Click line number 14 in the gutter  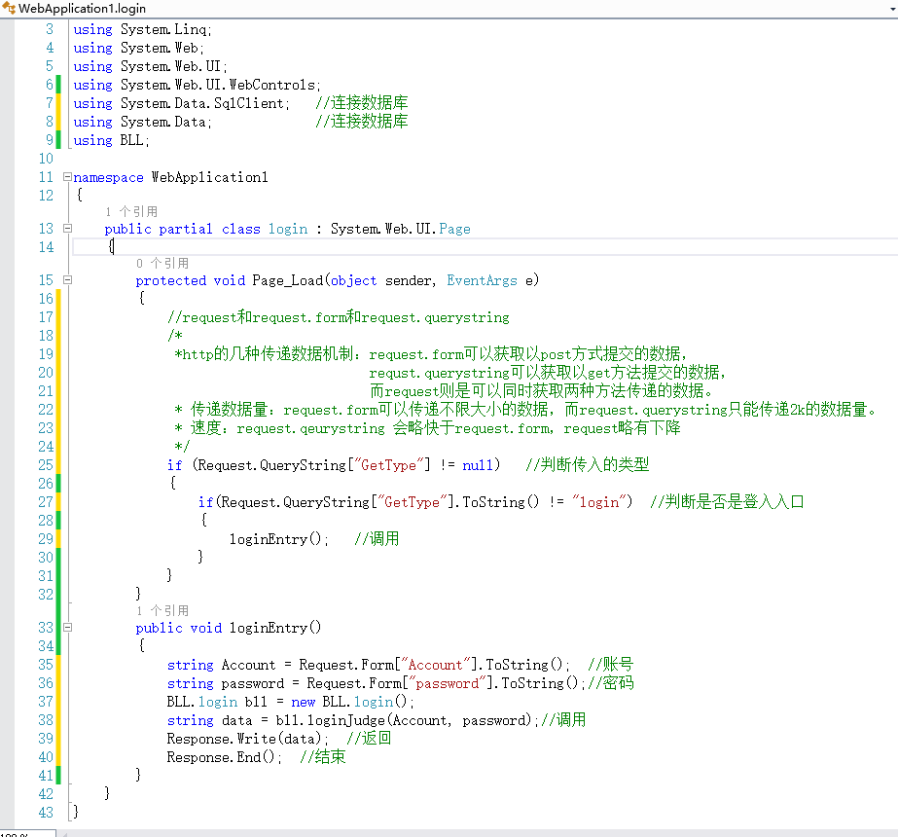click(x=46, y=247)
